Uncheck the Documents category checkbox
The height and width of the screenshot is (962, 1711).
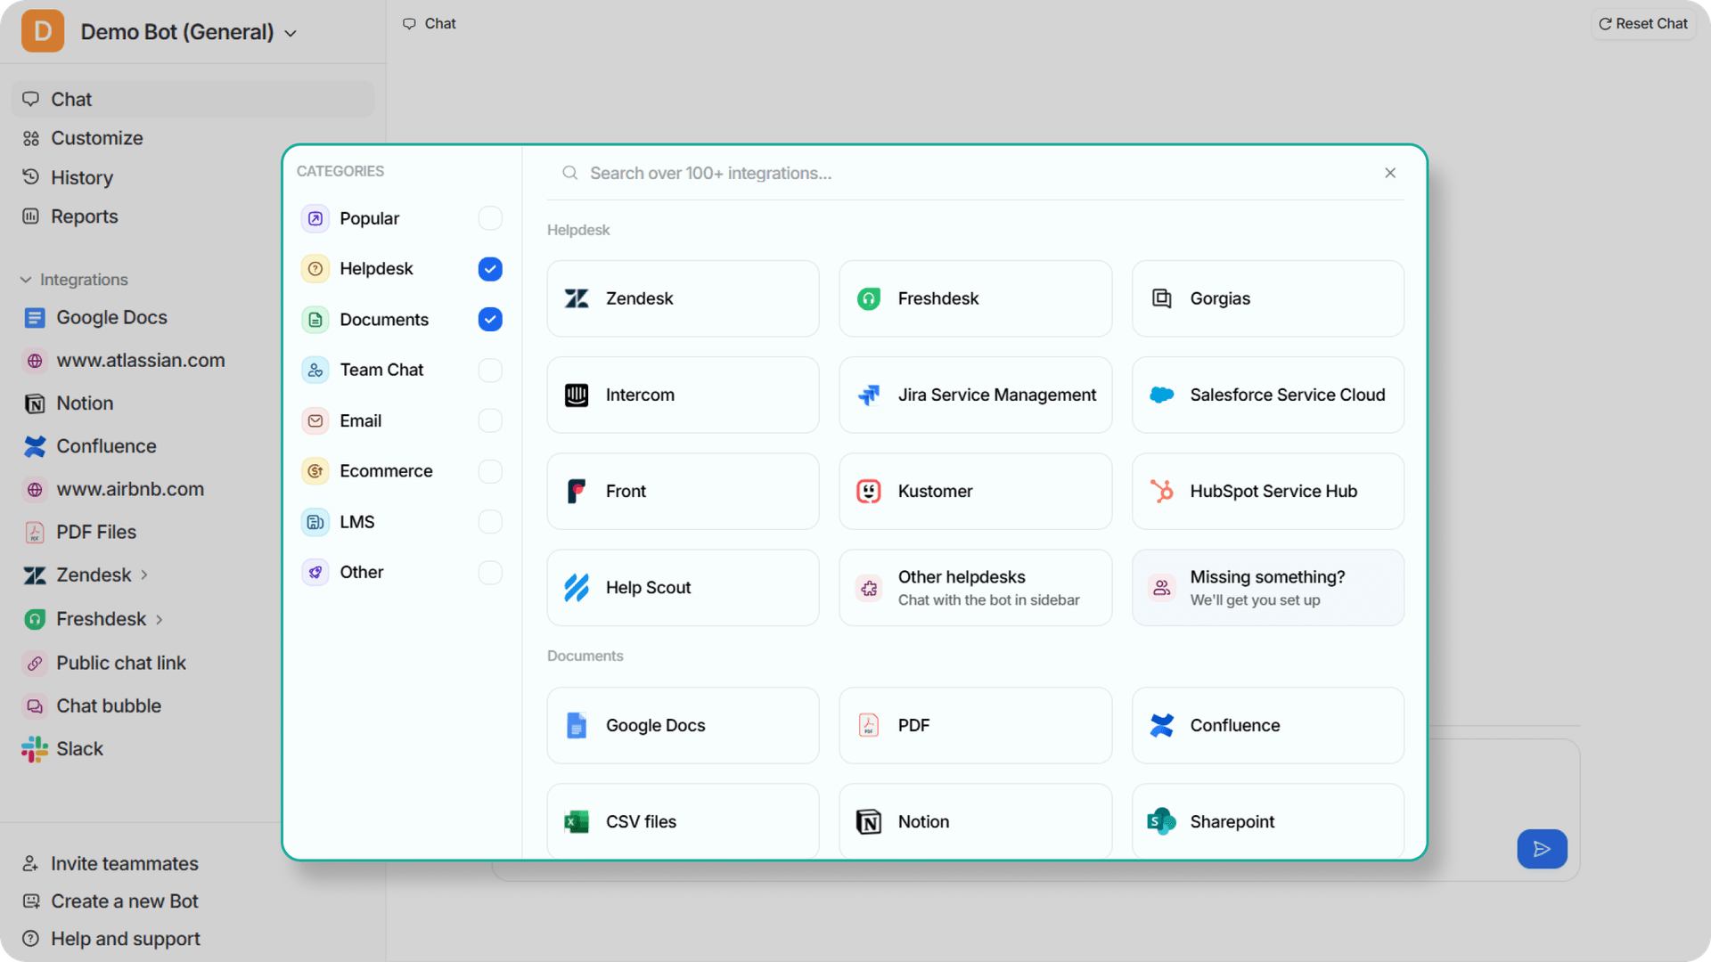point(490,319)
